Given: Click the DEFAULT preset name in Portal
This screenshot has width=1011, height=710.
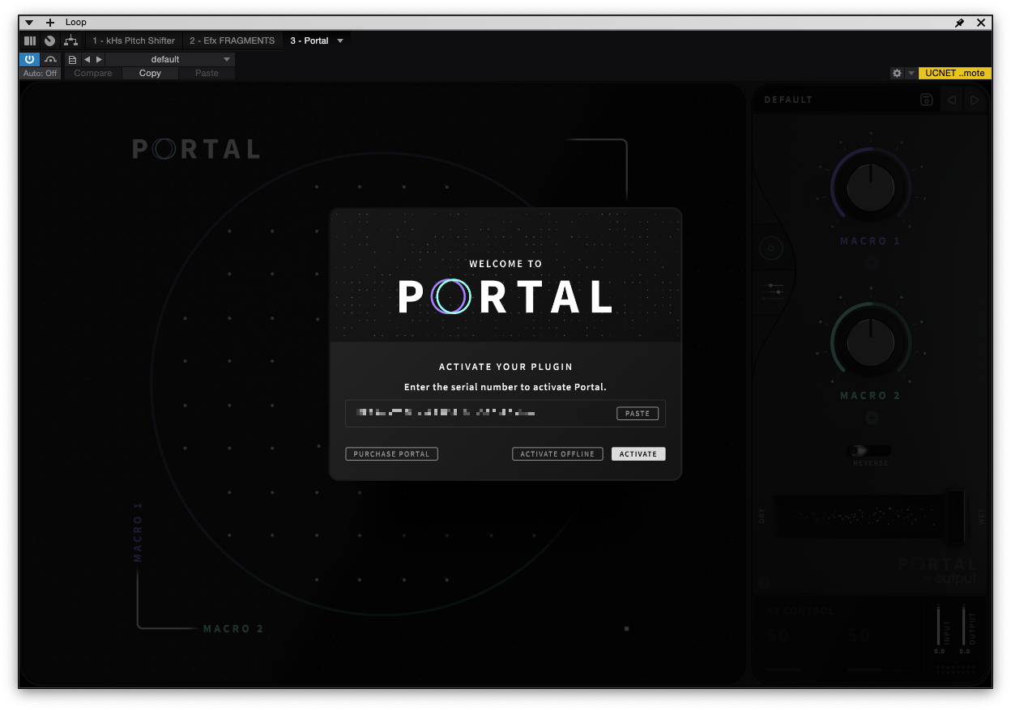Looking at the screenshot, I should tap(788, 100).
